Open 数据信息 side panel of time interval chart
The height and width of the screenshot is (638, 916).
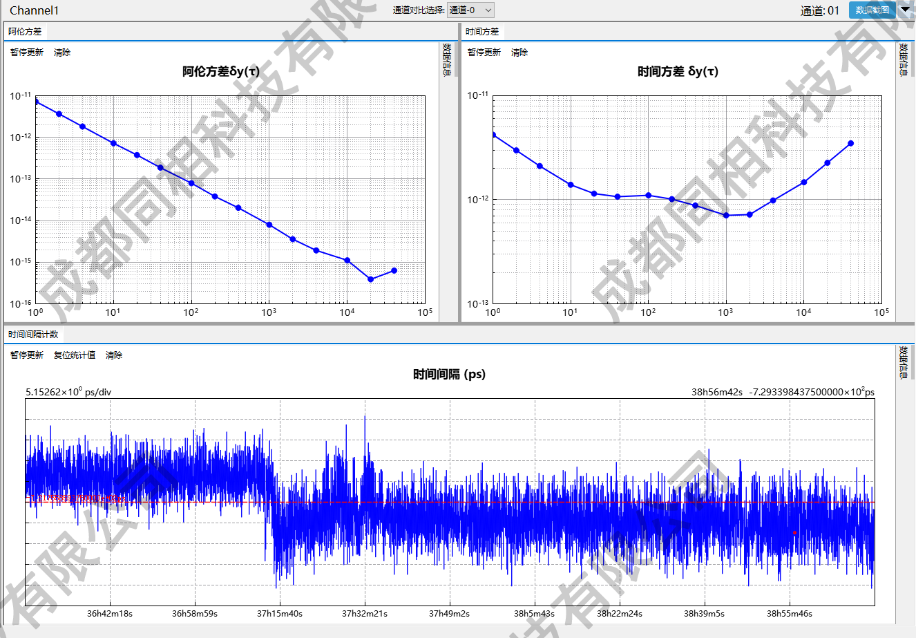[x=903, y=362]
